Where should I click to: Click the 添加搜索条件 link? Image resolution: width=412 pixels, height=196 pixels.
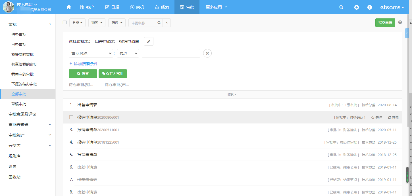click(84, 64)
